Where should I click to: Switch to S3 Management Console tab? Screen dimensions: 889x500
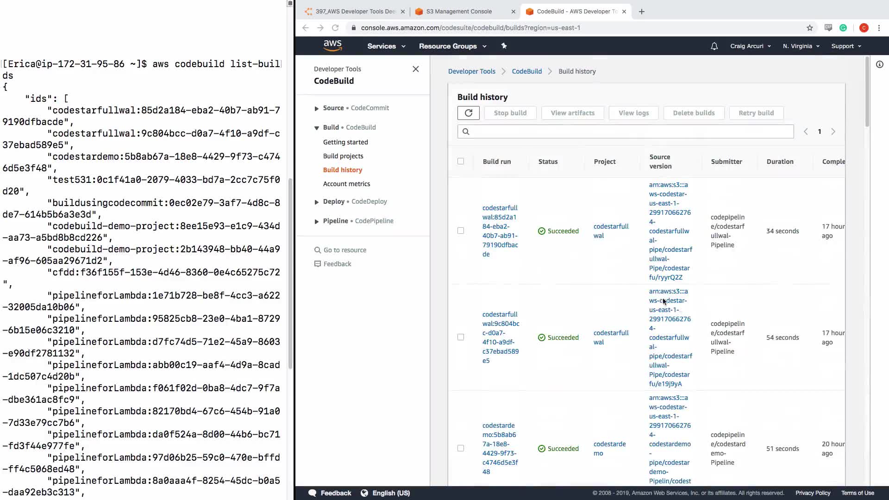pos(459,12)
